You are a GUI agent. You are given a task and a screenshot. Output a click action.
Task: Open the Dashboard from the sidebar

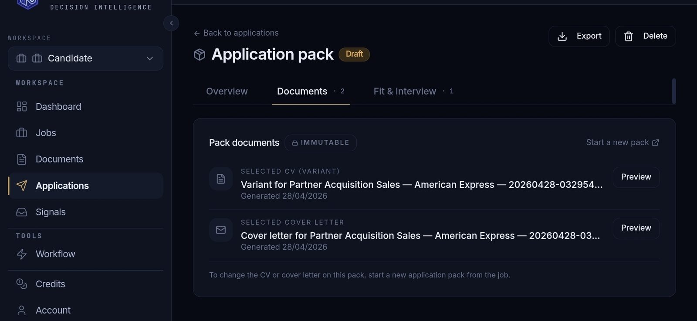(x=58, y=106)
